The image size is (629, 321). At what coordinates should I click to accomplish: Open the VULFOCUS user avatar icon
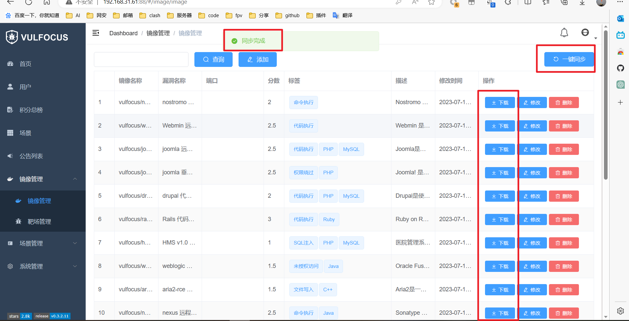[586, 32]
